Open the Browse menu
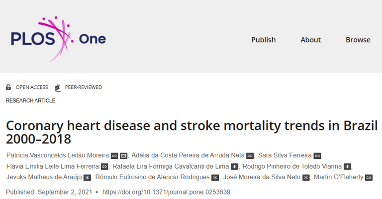The width and height of the screenshot is (382, 199). click(358, 40)
